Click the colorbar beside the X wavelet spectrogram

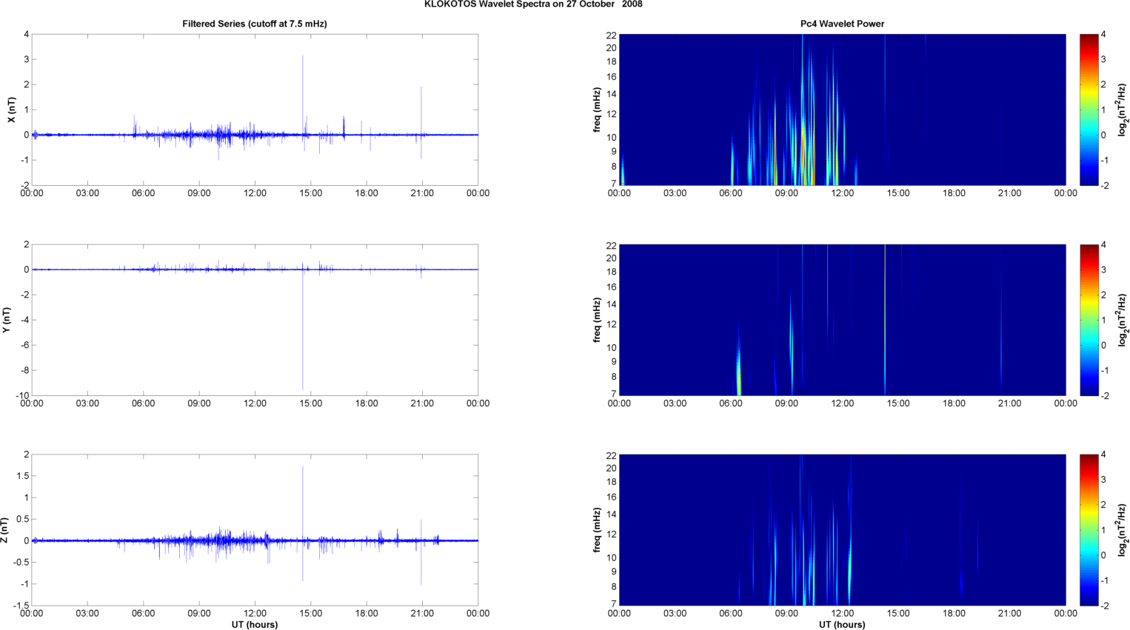[1089, 110]
